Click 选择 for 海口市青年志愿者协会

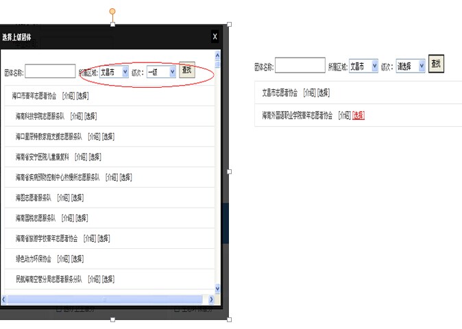click(82, 96)
